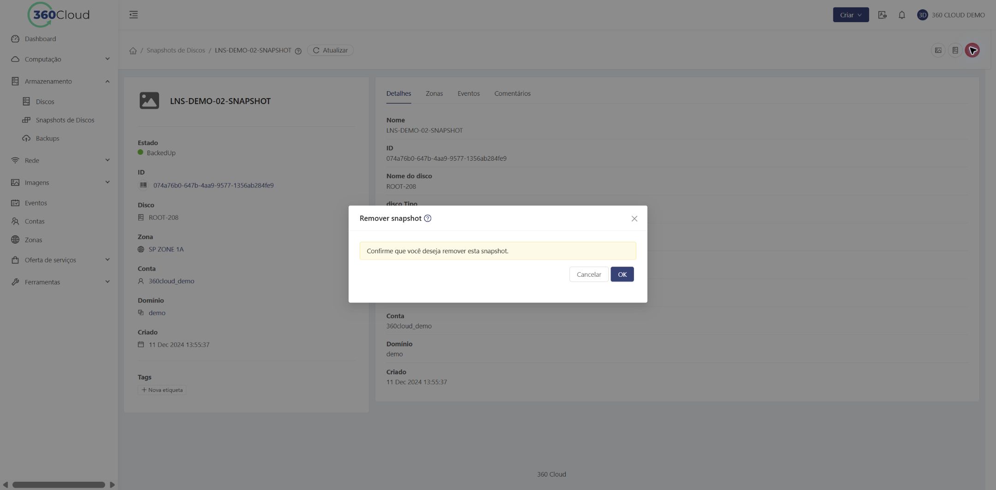
Task: Click the barcode icon beside the ID
Action: [x=143, y=185]
